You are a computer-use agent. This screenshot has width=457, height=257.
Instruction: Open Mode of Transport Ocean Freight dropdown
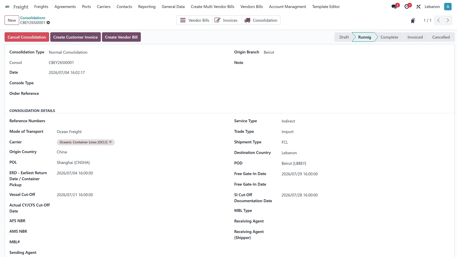[x=69, y=132]
